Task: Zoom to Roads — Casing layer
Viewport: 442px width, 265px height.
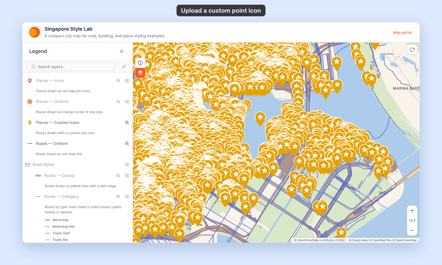Action: tap(118, 176)
